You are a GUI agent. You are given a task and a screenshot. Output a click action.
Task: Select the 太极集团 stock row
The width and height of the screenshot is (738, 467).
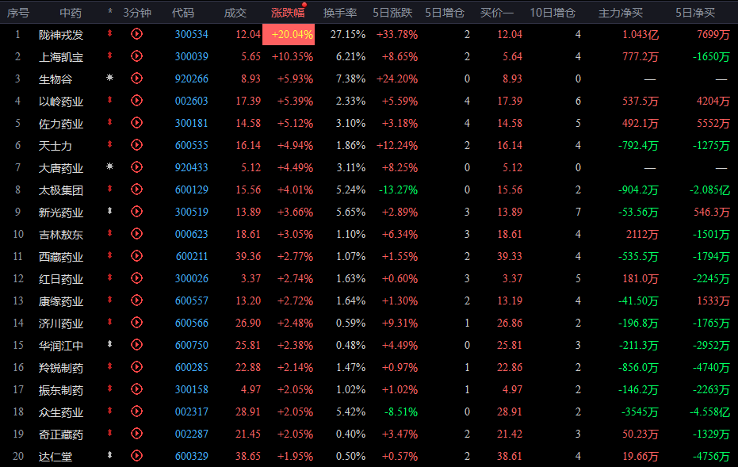coord(369,189)
